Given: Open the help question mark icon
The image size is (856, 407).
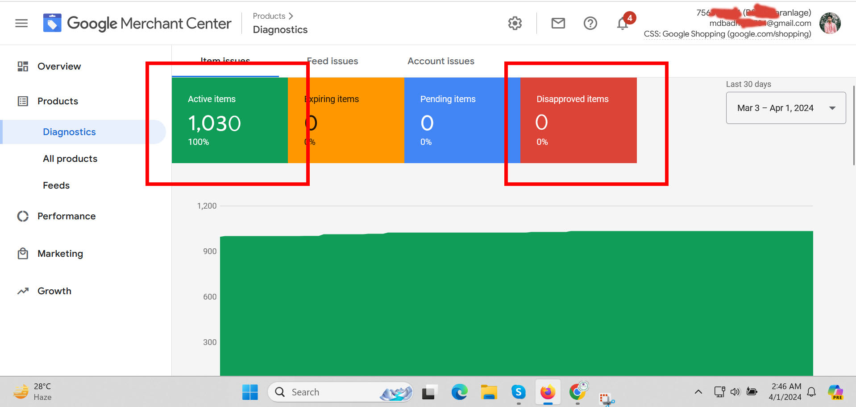Looking at the screenshot, I should click(590, 23).
